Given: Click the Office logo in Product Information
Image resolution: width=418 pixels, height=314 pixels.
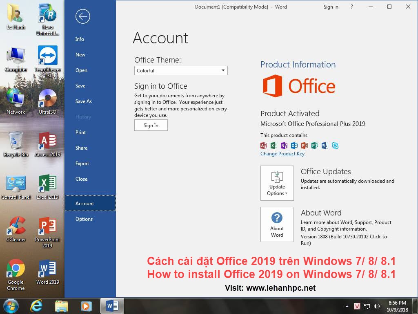Looking at the screenshot, I should point(299,86).
